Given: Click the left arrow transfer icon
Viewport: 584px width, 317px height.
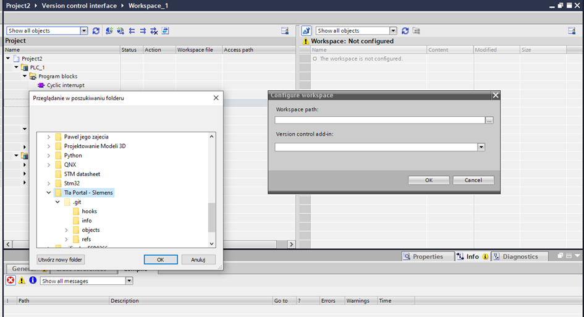Looking at the screenshot, I should pos(132,31).
